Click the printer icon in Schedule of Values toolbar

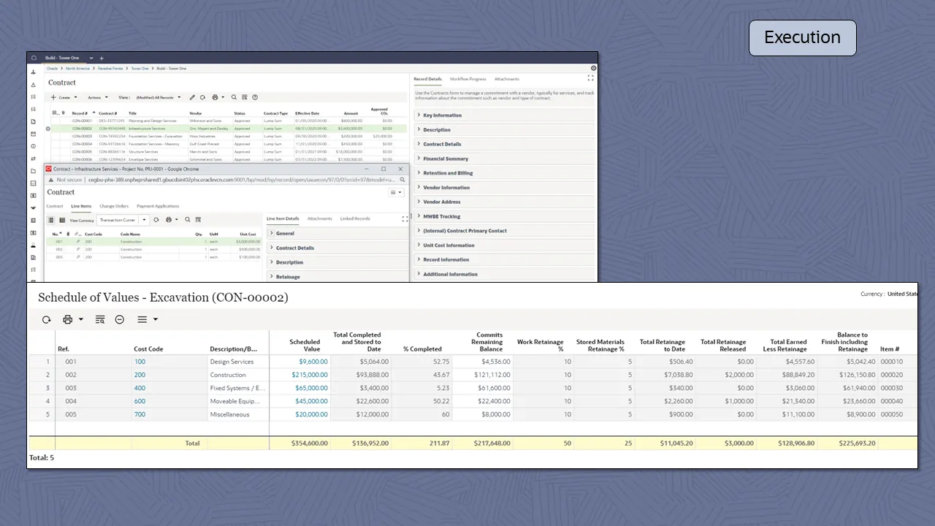point(68,320)
